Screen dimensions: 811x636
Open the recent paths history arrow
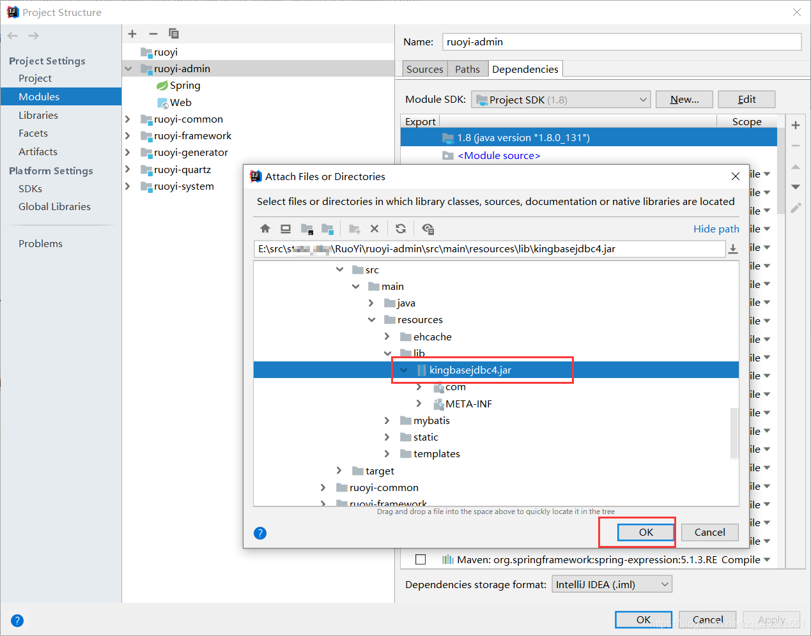[x=733, y=249]
